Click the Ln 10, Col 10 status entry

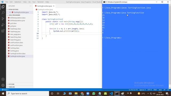(x=133, y=90)
